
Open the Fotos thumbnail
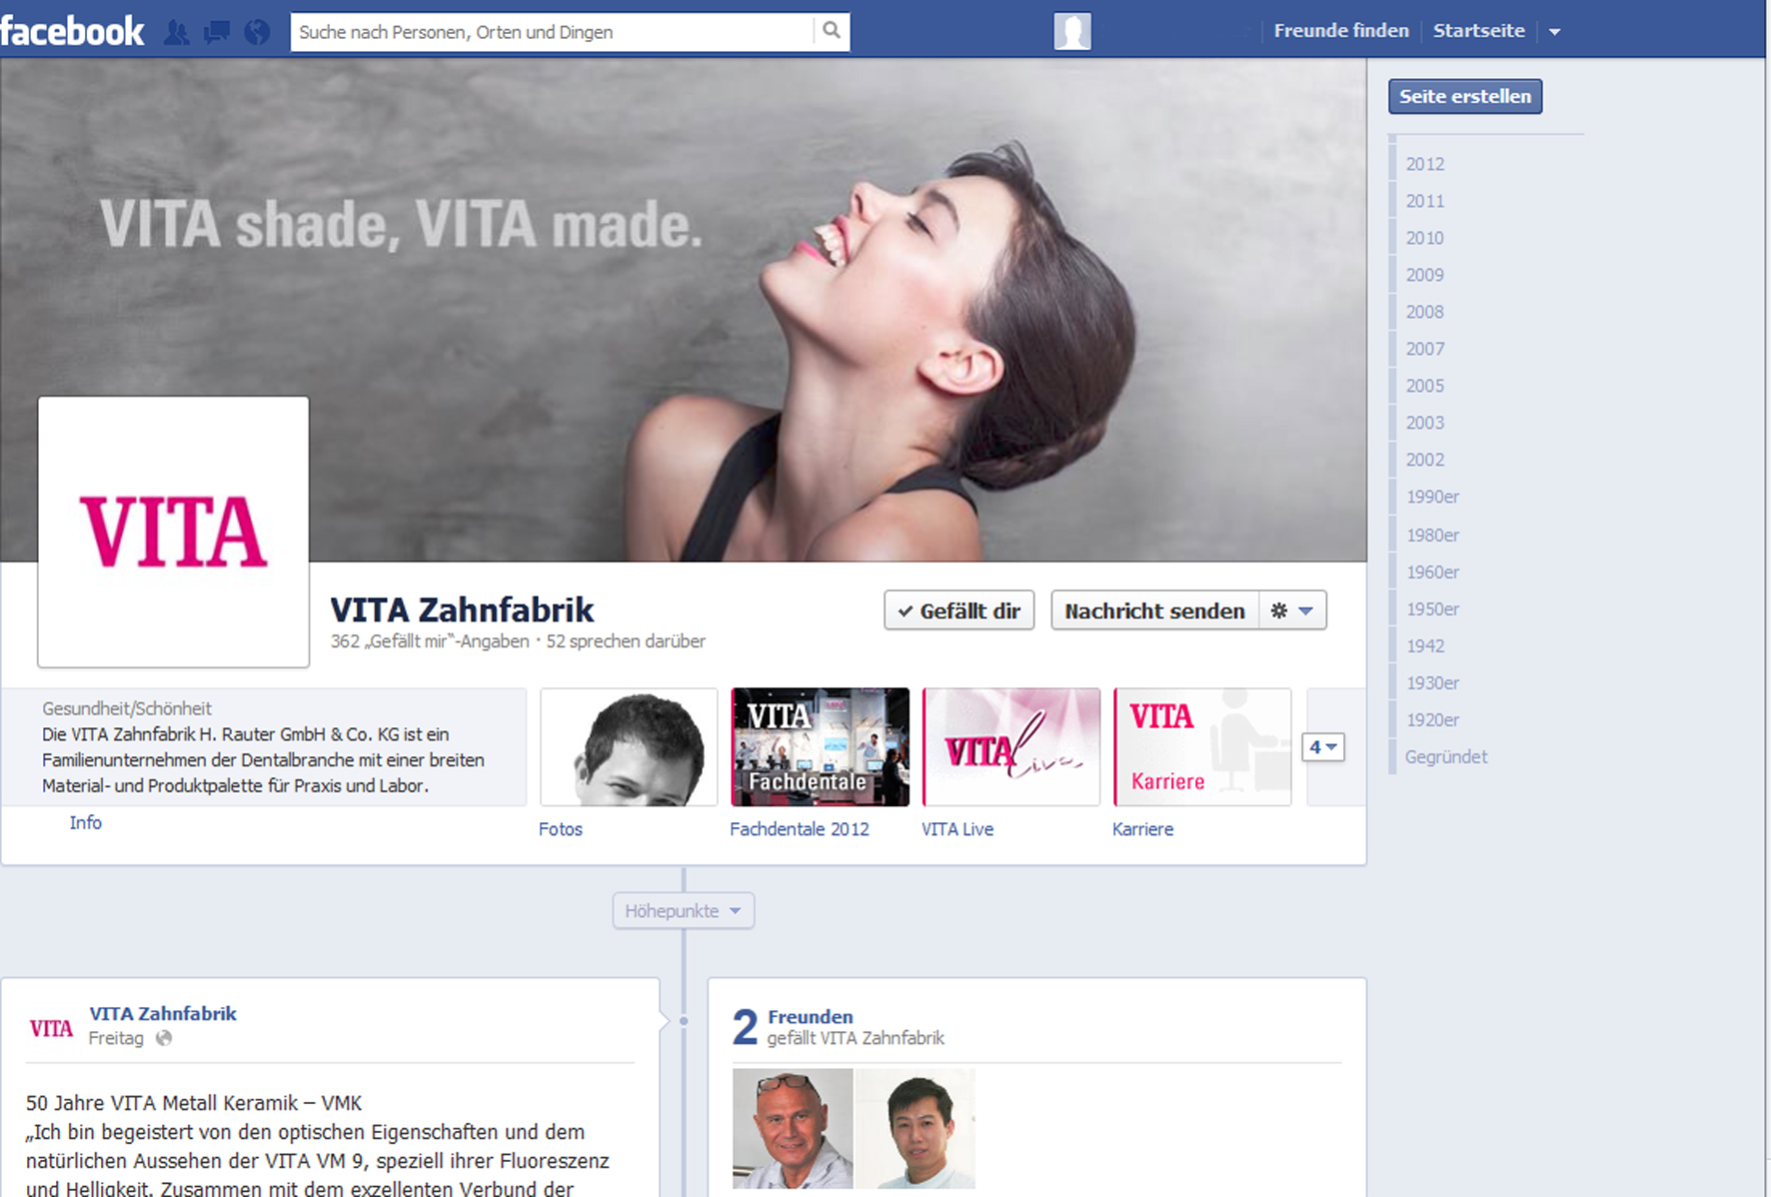click(629, 747)
